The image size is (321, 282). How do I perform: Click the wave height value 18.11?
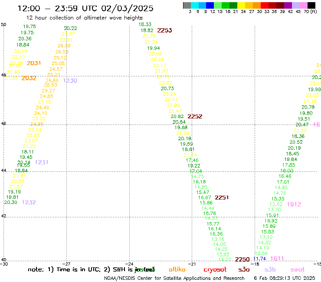click(27, 152)
